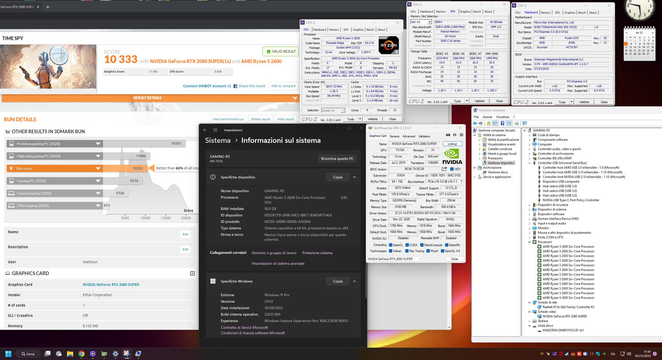Viewport: 662px width, 360px height.
Task: Click the GPU-Z refresh icon
Action: pos(454,136)
